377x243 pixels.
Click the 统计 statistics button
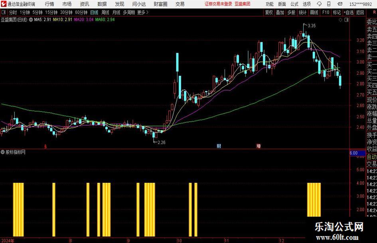coord(302,12)
